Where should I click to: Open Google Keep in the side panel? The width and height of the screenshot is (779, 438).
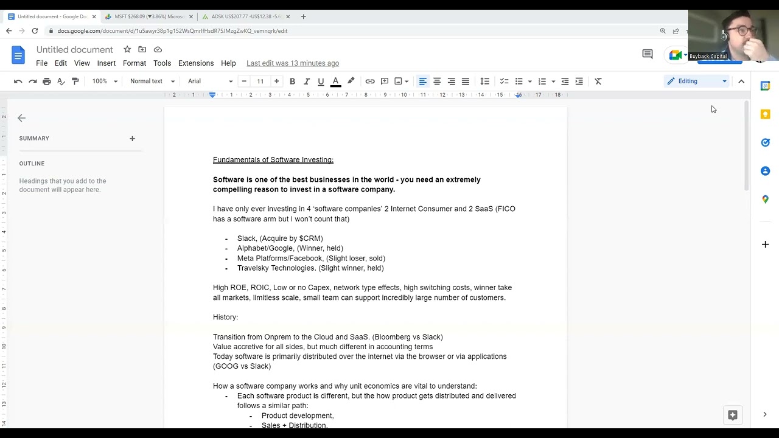(x=766, y=114)
